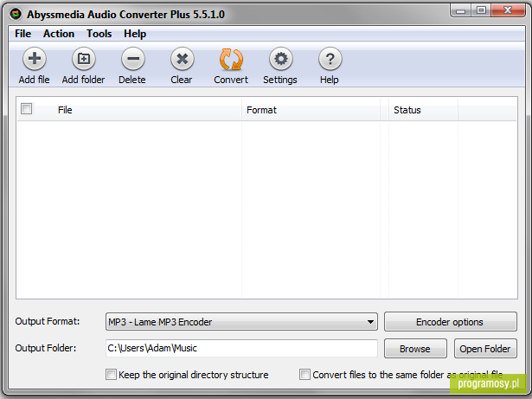The image size is (532, 399).
Task: Click the Clear list toolbar icon
Action: click(183, 59)
